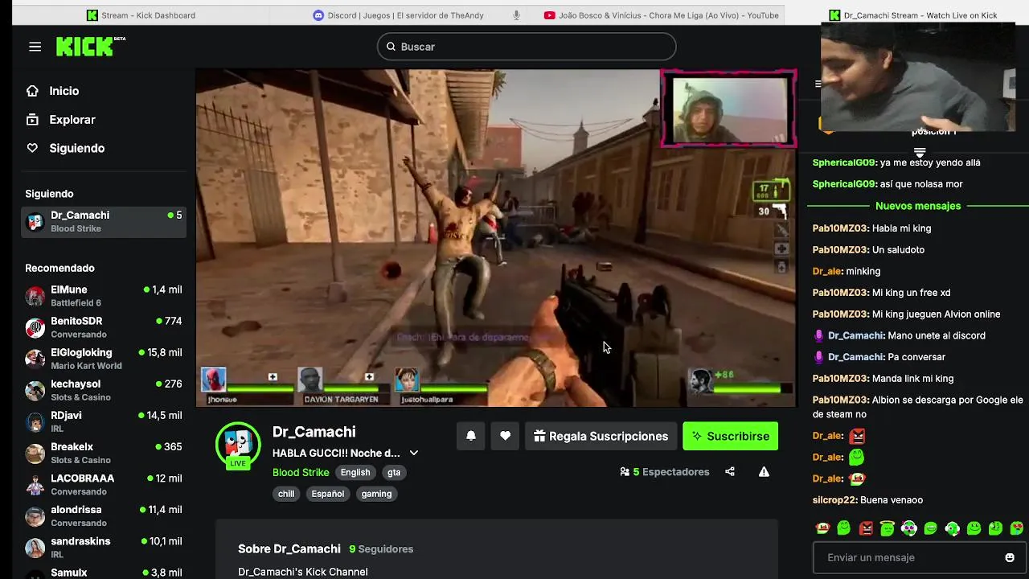This screenshot has height=579, width=1029.
Task: Expand the stream title chevron
Action: (x=414, y=453)
